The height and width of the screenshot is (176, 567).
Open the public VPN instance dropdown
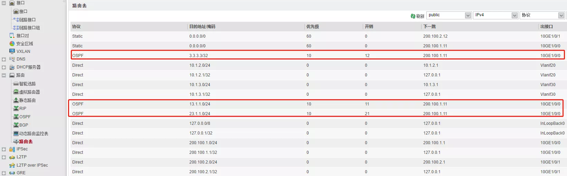click(x=468, y=15)
